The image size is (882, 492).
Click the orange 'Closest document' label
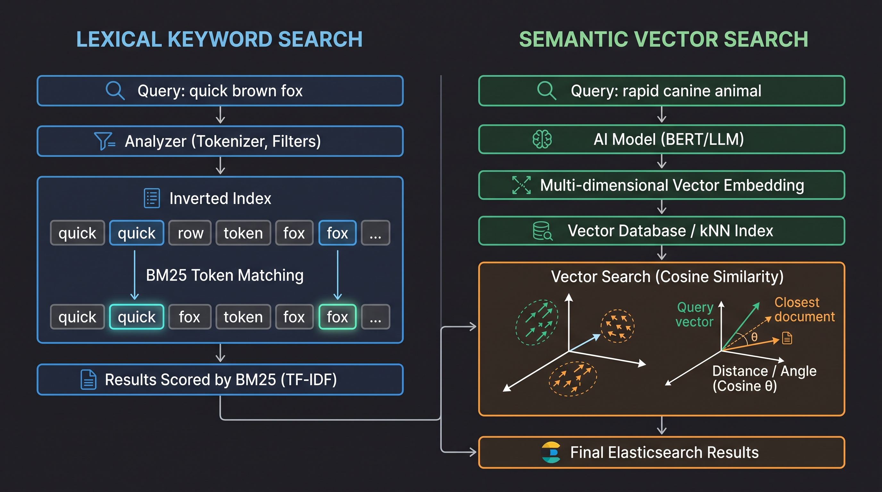coord(805,309)
